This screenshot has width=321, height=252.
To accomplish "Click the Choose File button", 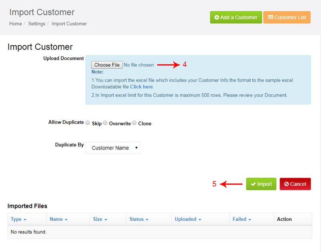I will pyautogui.click(x=107, y=65).
